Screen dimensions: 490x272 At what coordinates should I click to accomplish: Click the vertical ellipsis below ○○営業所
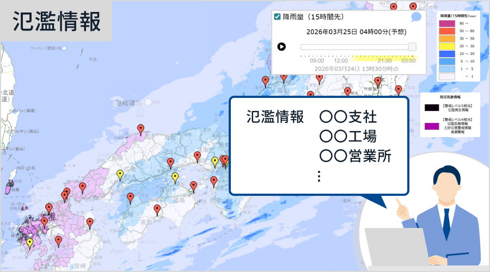[318, 176]
